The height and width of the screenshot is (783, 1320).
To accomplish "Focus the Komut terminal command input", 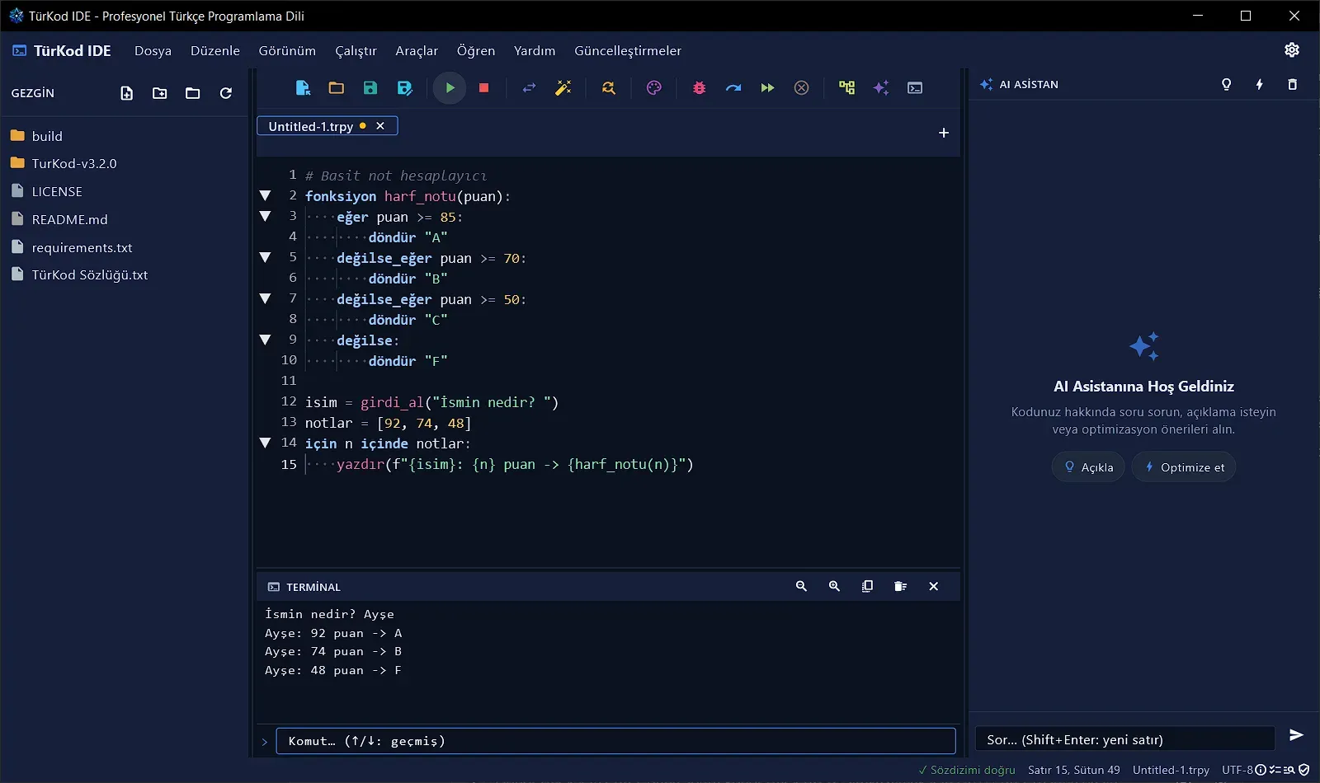I will (615, 741).
